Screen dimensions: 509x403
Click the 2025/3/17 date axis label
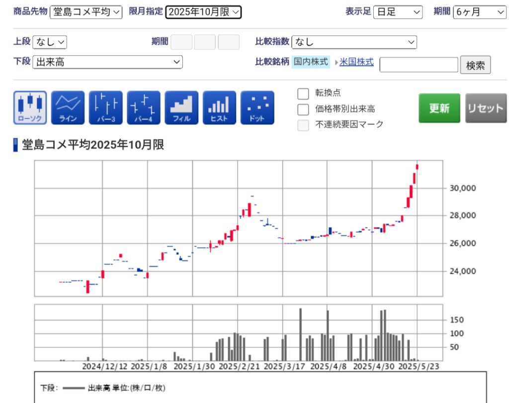pyautogui.click(x=284, y=367)
